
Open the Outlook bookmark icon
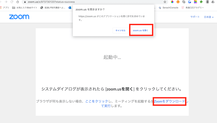[70, 8]
